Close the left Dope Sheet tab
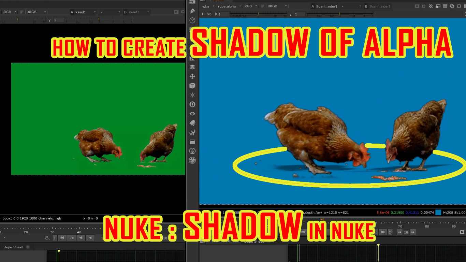The image size is (466, 262). pyautogui.click(x=28, y=247)
